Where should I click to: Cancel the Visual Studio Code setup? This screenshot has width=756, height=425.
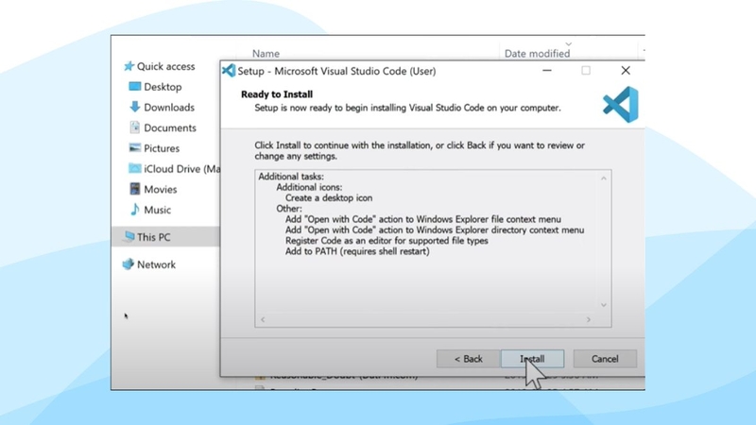(x=604, y=359)
